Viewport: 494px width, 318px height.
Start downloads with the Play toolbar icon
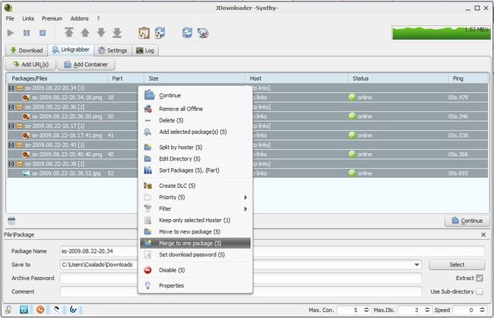[11, 33]
